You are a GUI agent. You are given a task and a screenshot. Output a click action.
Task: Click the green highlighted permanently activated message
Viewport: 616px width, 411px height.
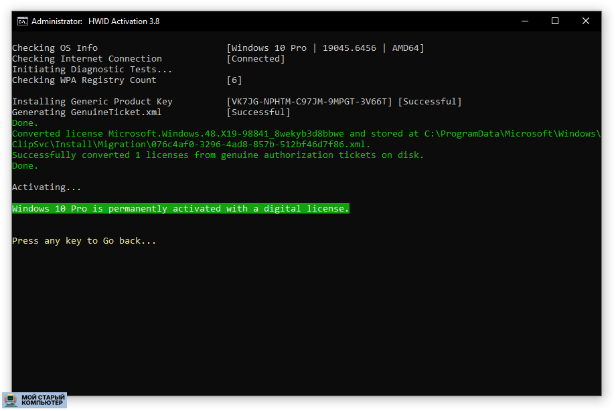click(x=181, y=209)
